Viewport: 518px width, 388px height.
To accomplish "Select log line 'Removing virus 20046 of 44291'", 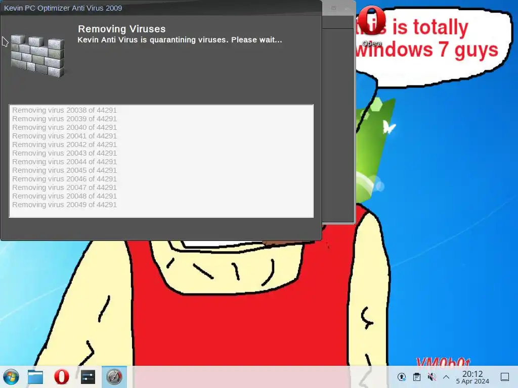I will [x=64, y=179].
